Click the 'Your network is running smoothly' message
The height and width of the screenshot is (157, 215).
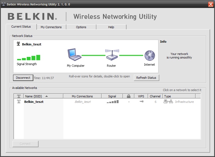[179, 56]
